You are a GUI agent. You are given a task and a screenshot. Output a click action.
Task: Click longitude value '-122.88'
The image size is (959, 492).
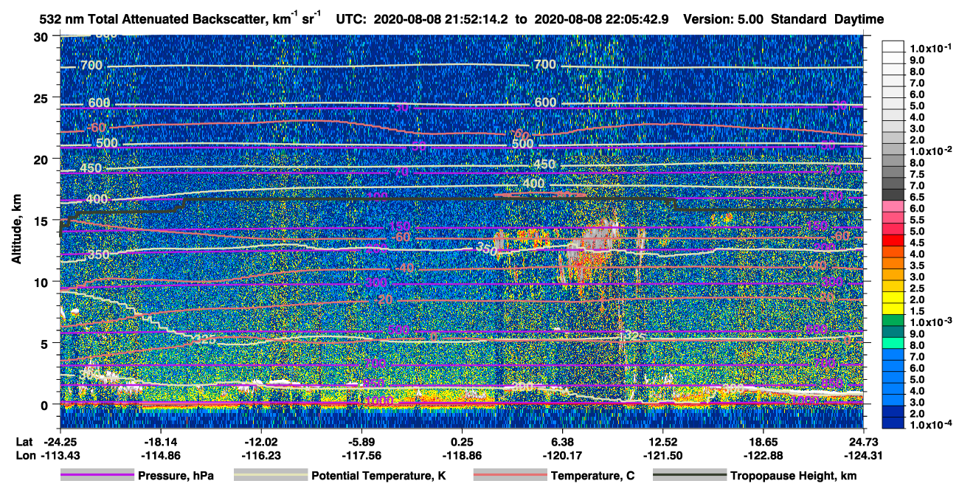[x=764, y=455]
